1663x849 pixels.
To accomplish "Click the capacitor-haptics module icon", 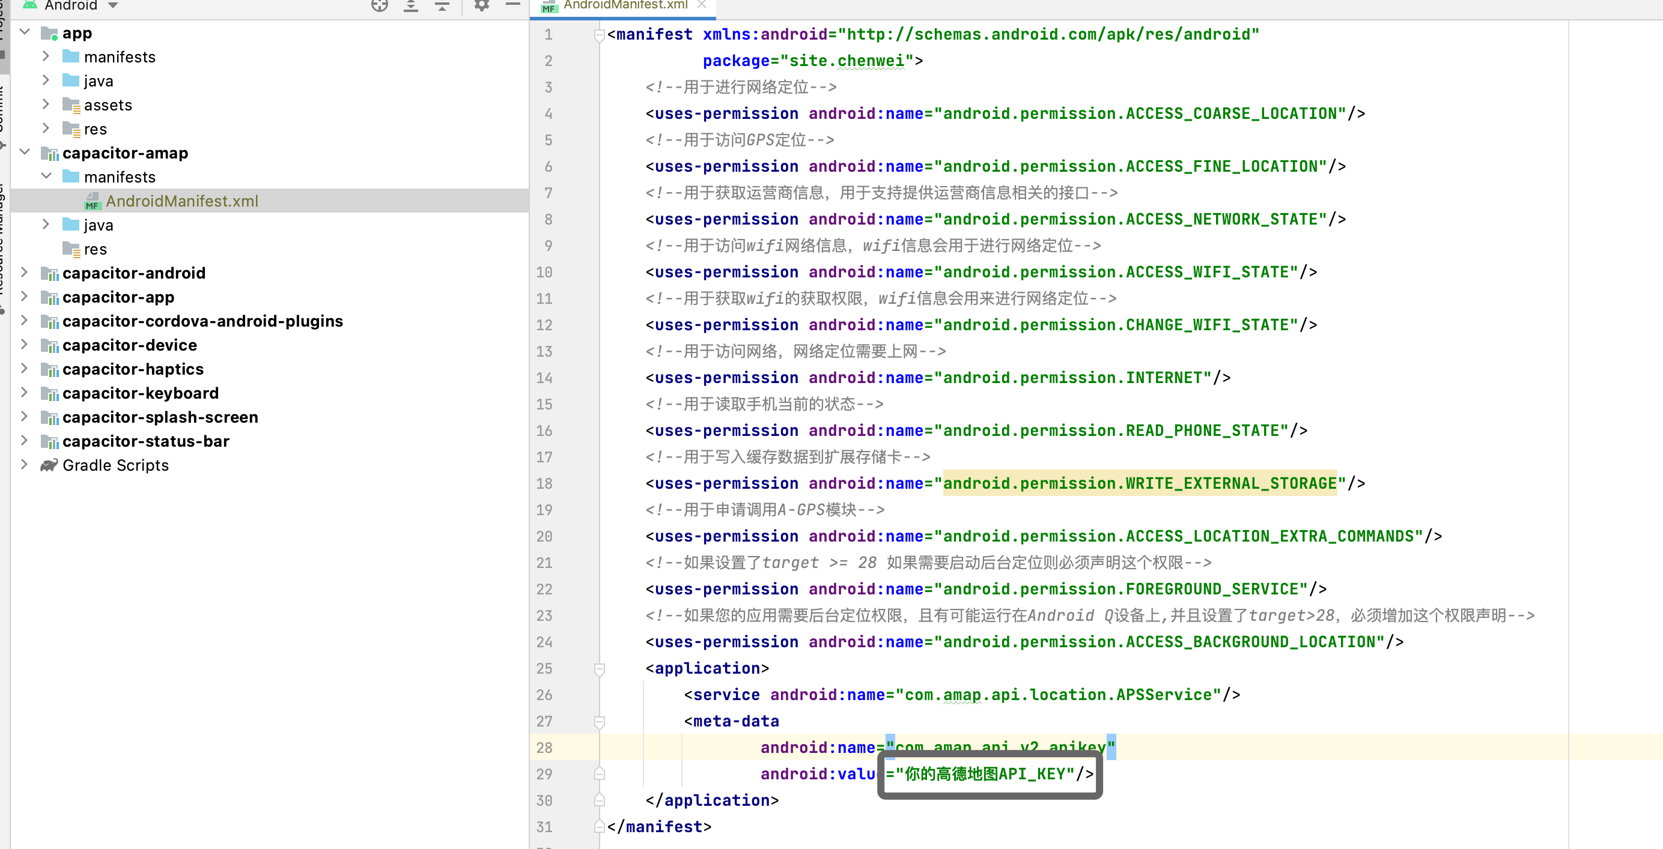I will pyautogui.click(x=49, y=370).
